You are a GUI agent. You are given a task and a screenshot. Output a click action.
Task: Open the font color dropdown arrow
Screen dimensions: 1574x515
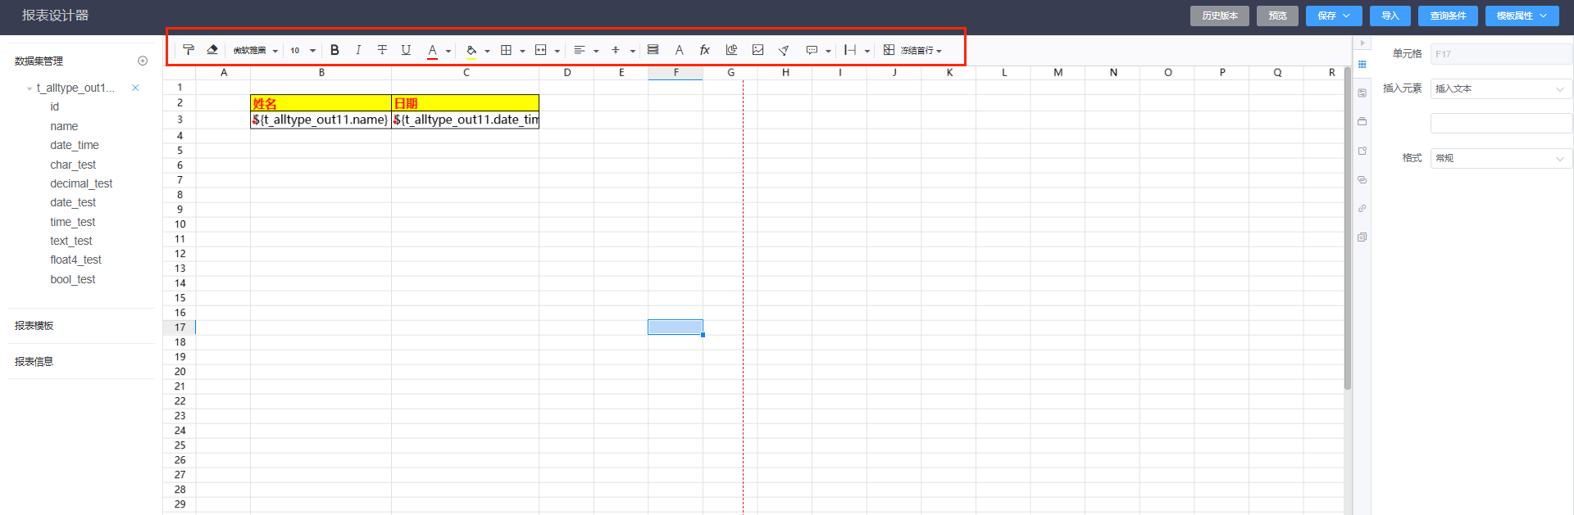[448, 51]
